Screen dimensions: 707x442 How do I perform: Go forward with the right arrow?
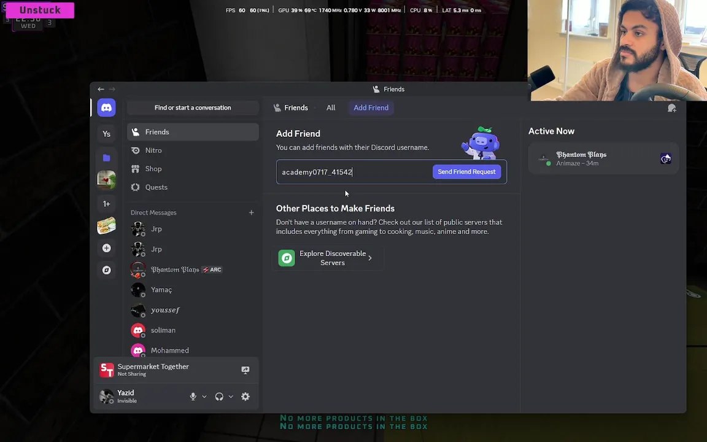[x=112, y=89]
